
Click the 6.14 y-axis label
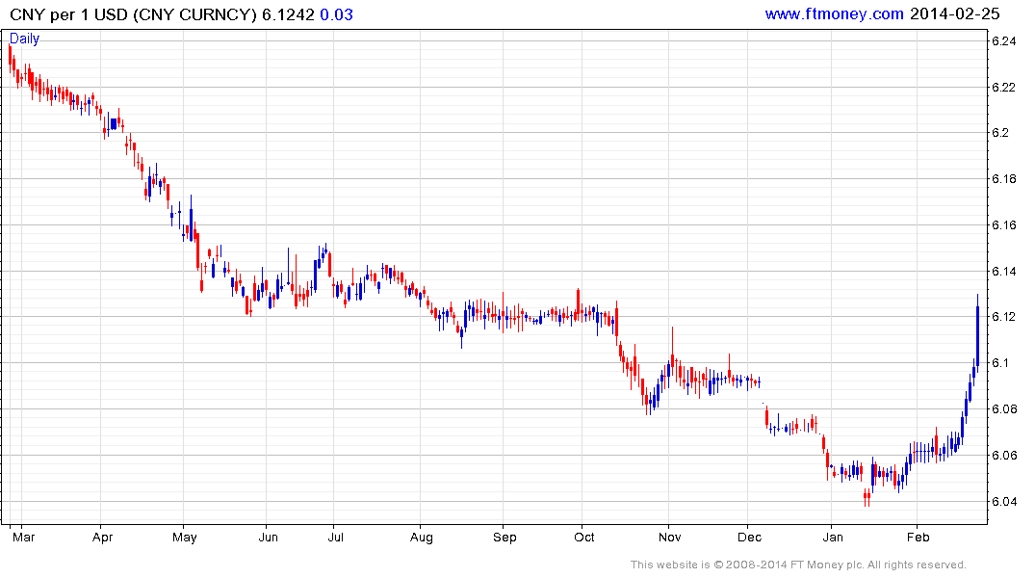tap(1004, 272)
